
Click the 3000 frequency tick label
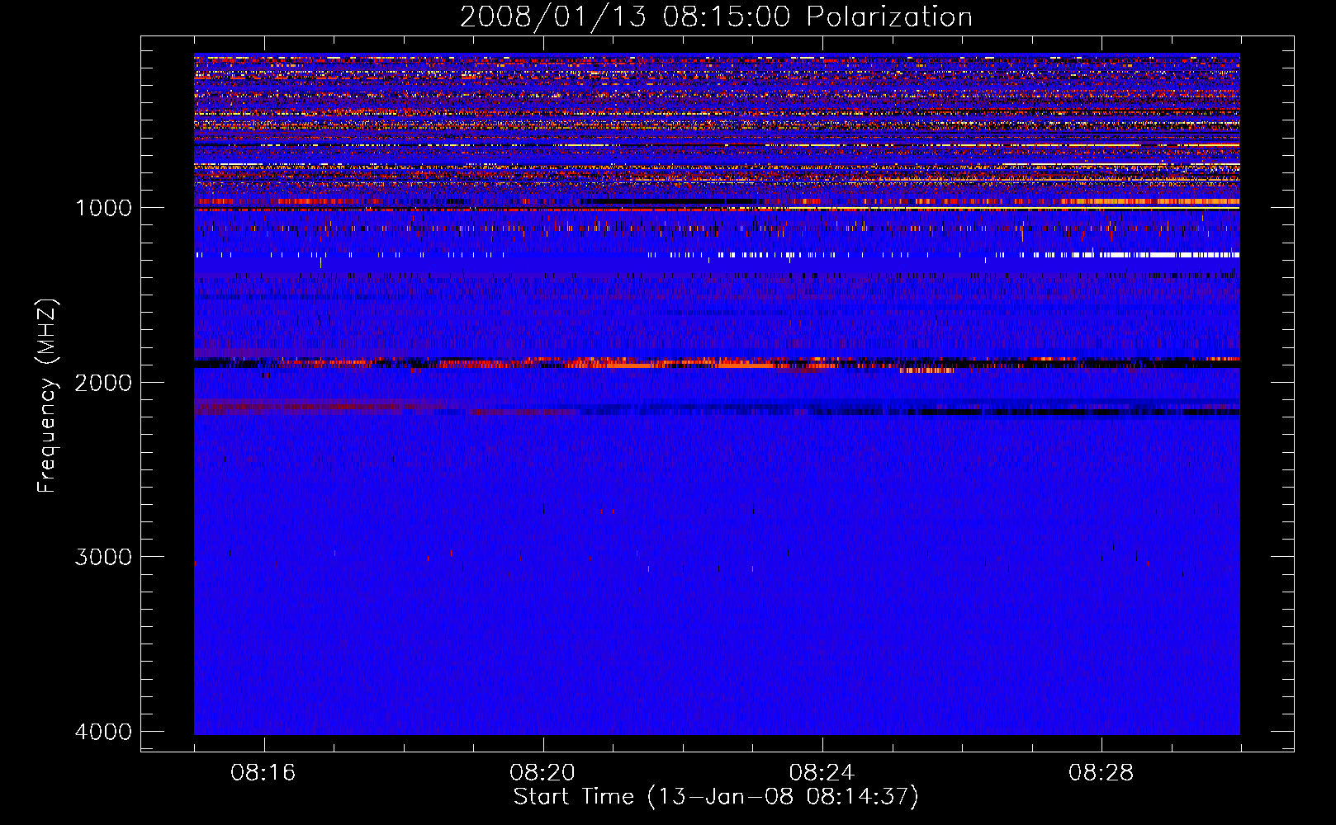click(x=103, y=557)
